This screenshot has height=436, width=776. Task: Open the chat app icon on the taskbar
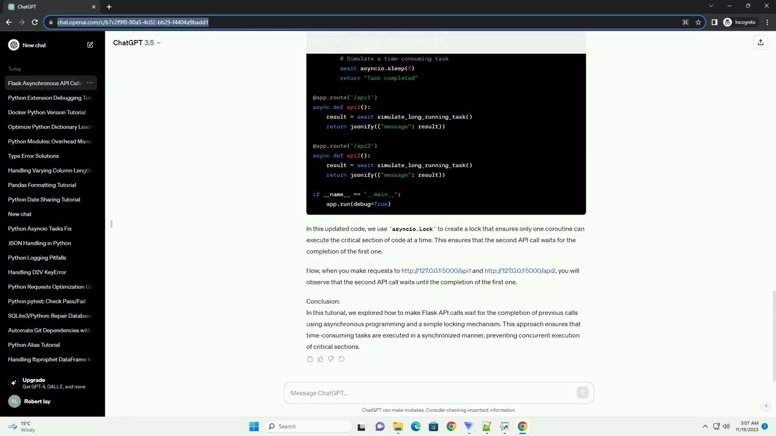point(380,426)
